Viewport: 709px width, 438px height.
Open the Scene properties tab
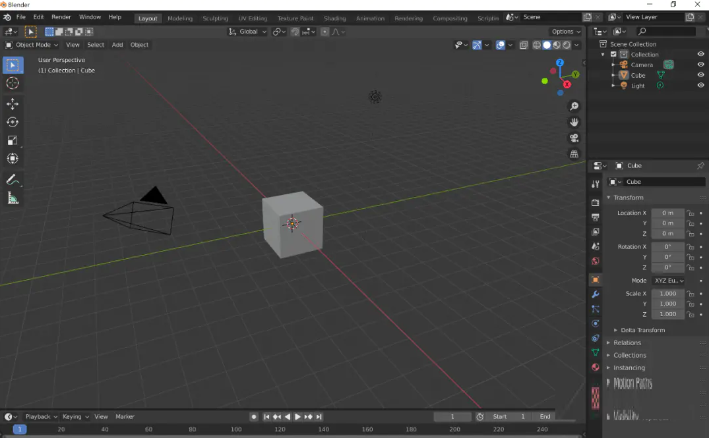pyautogui.click(x=596, y=246)
